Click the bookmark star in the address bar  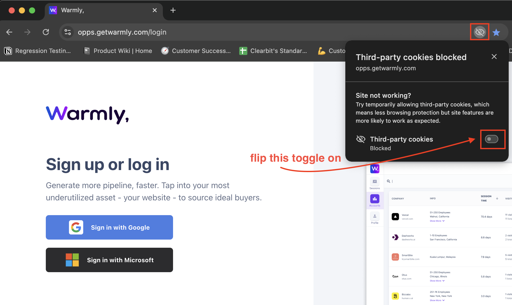point(496,32)
